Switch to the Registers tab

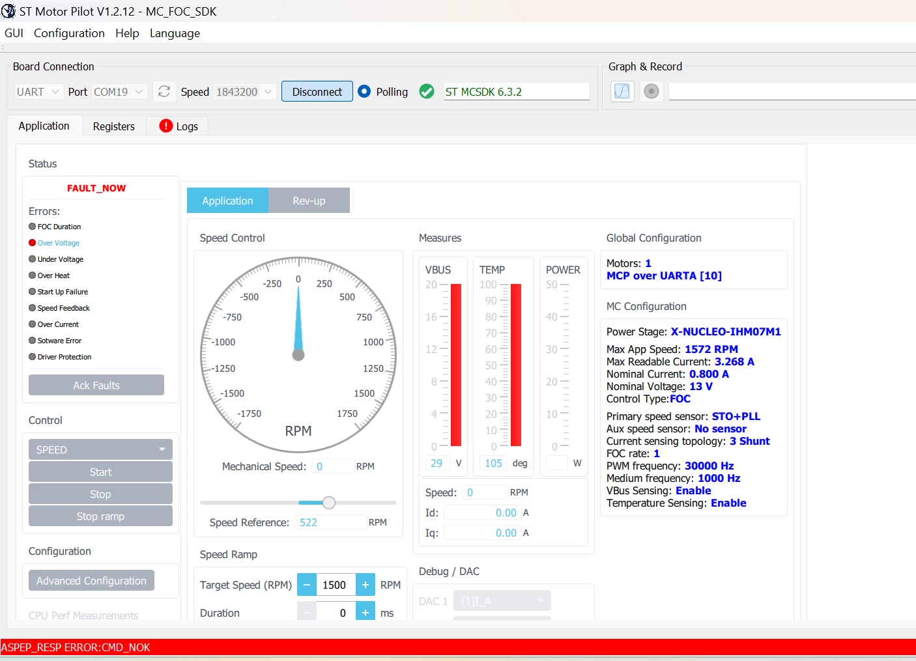[114, 126]
